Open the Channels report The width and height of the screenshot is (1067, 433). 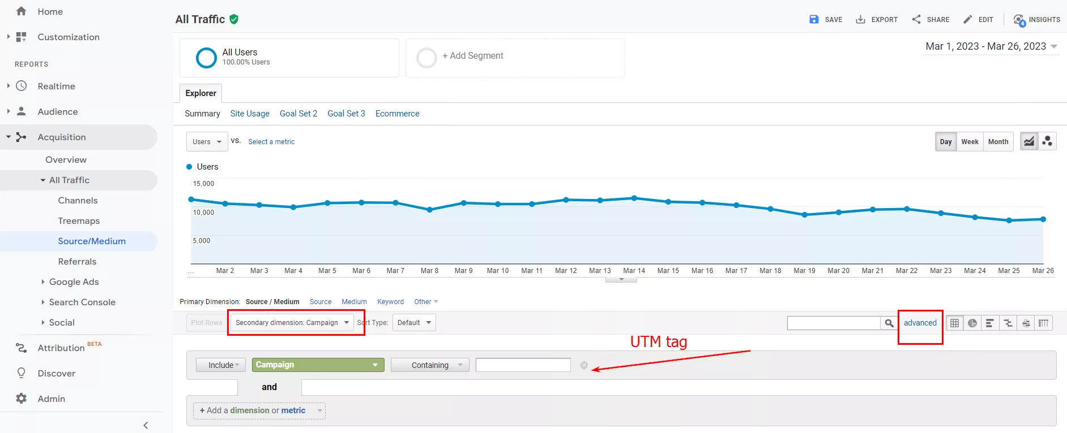click(x=78, y=200)
